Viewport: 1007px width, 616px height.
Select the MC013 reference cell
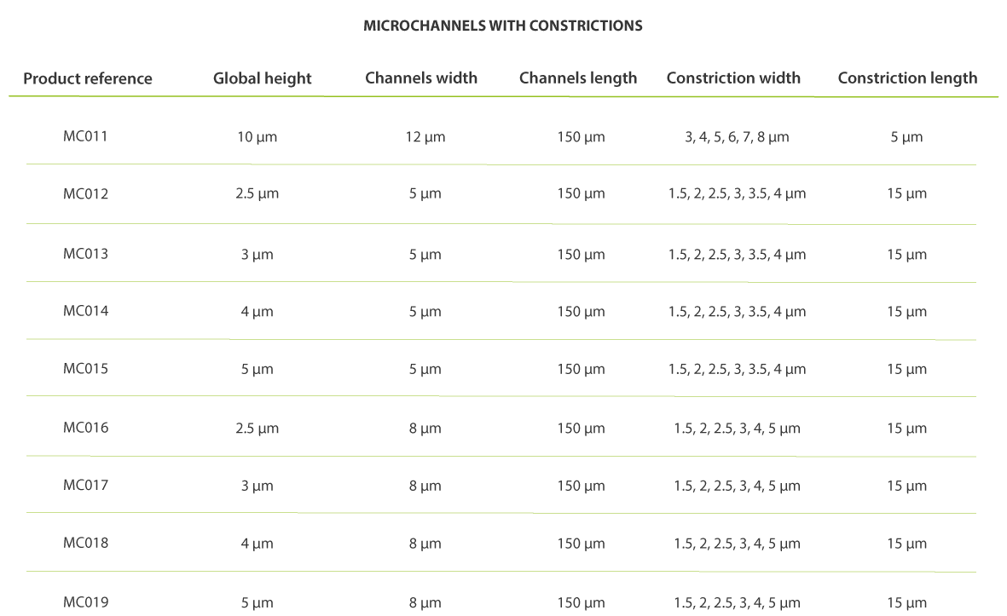(85, 253)
